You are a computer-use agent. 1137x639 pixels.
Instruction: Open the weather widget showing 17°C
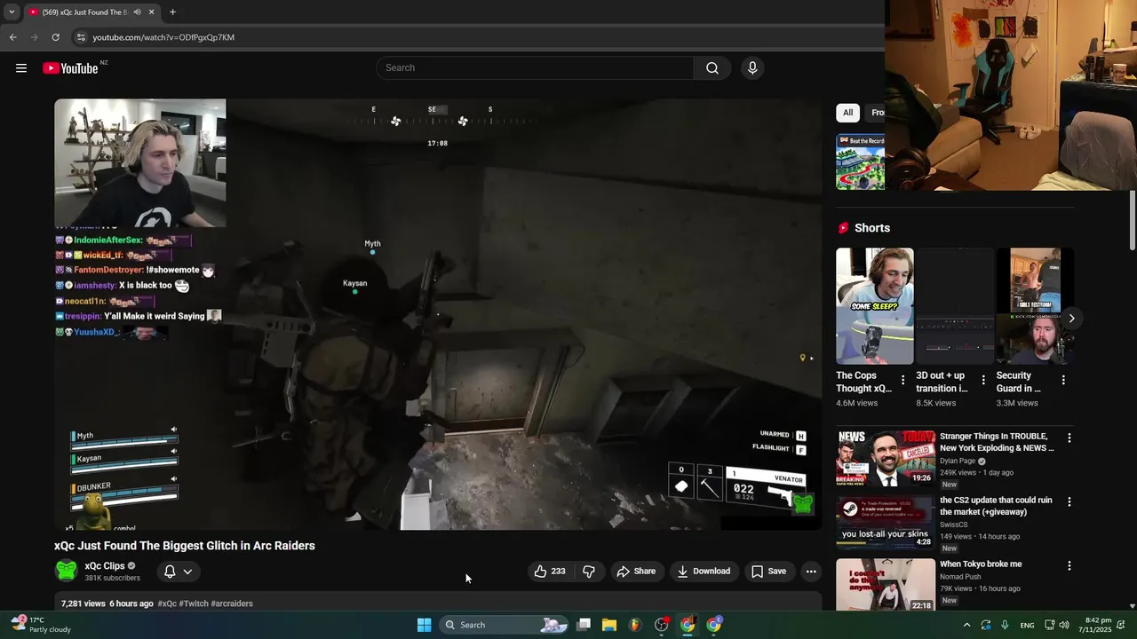40,625
